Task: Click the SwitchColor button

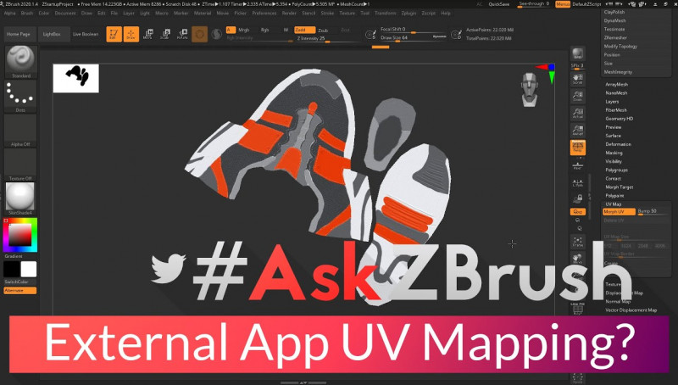Action: coord(20,282)
